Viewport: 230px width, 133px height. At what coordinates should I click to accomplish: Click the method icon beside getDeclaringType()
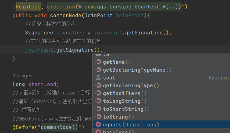[x=98, y=85]
